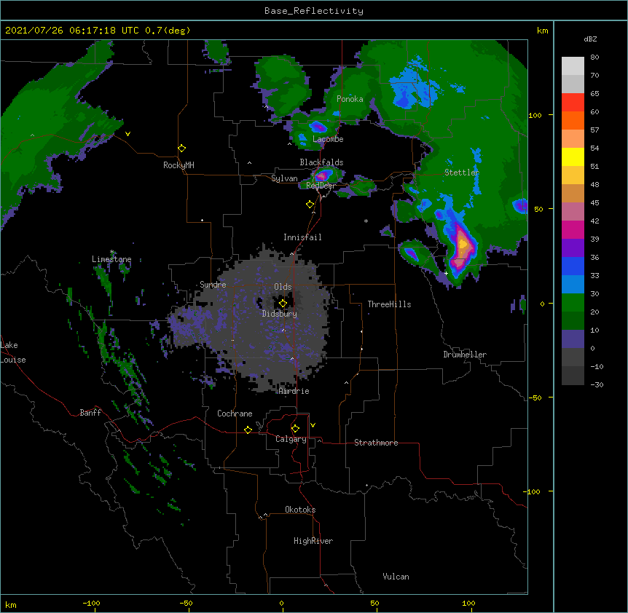
Task: Click the Lake Louise label
Action: pos(13,352)
